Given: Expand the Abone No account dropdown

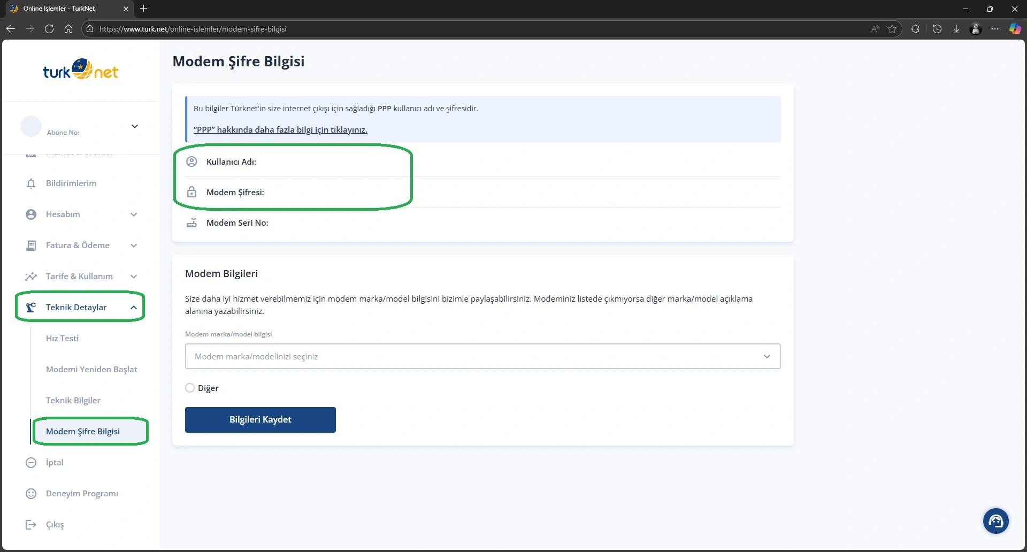Looking at the screenshot, I should (x=135, y=126).
